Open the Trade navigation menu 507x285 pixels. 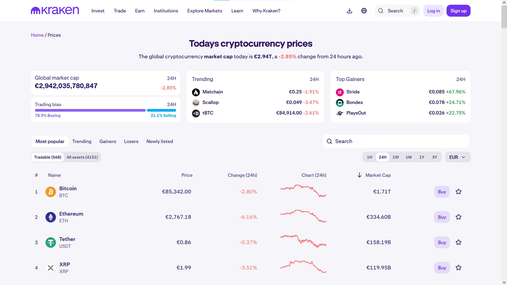[x=120, y=11]
